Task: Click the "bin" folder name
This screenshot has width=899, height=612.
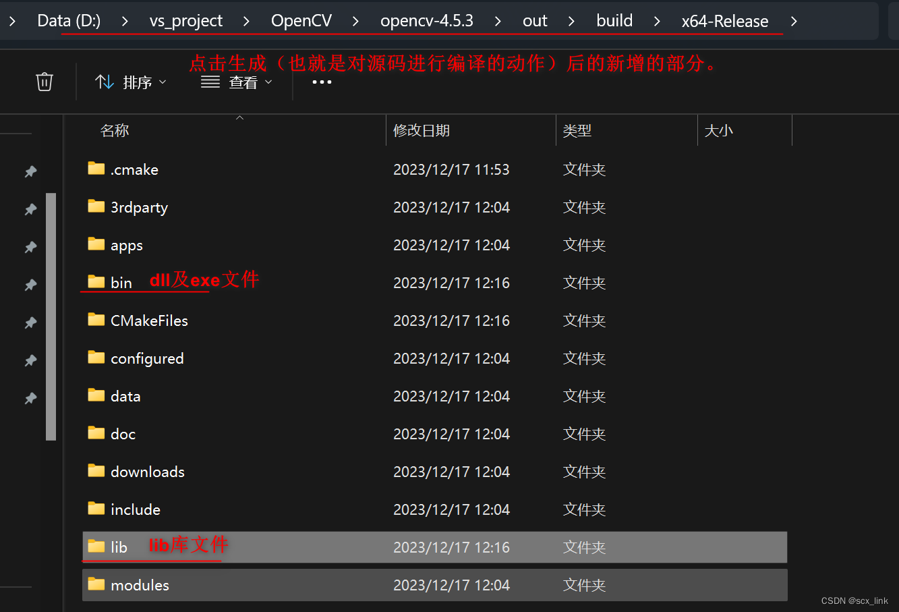Action: 121,283
